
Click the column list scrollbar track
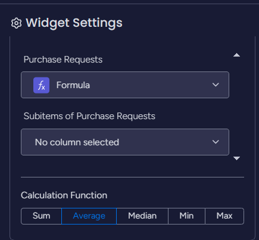click(x=236, y=107)
